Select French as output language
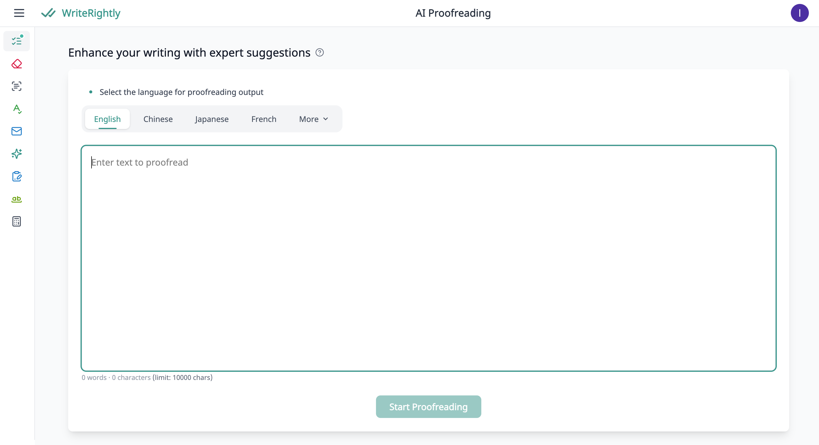 (264, 119)
